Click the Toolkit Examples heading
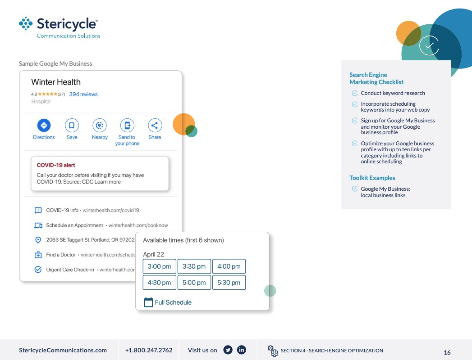 (x=372, y=178)
